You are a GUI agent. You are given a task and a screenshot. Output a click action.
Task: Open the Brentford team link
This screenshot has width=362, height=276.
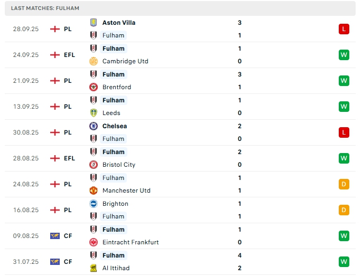click(116, 87)
